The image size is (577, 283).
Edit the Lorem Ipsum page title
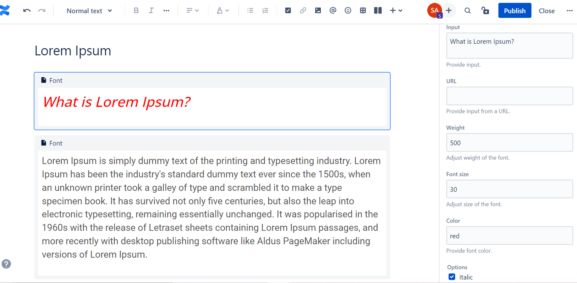73,51
